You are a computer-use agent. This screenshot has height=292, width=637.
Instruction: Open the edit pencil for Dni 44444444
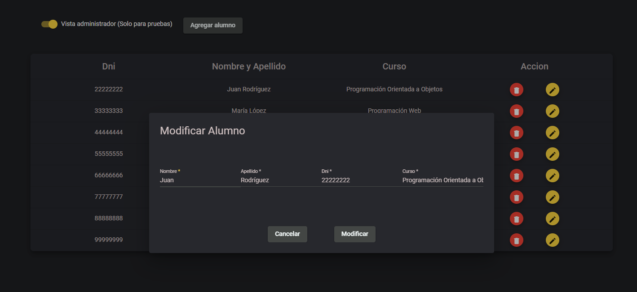pos(552,133)
